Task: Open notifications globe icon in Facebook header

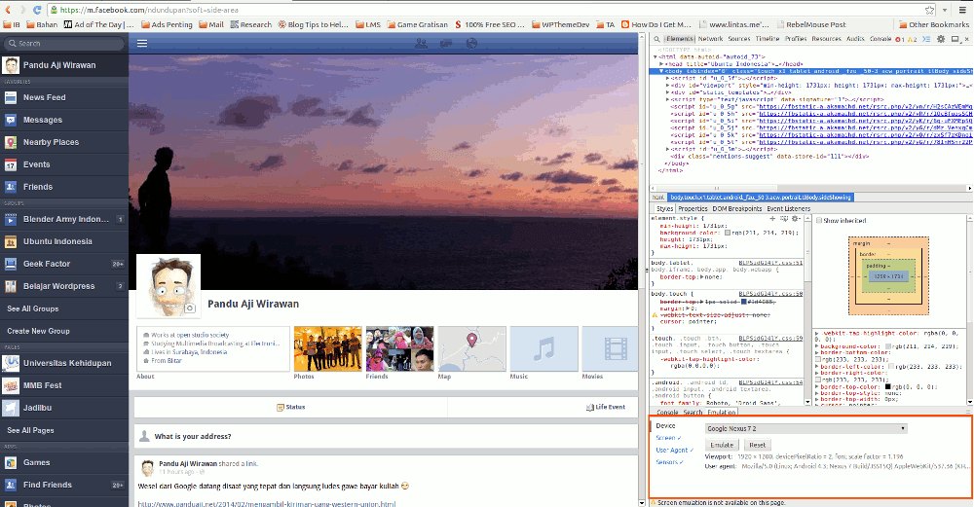Action: pyautogui.click(x=471, y=44)
